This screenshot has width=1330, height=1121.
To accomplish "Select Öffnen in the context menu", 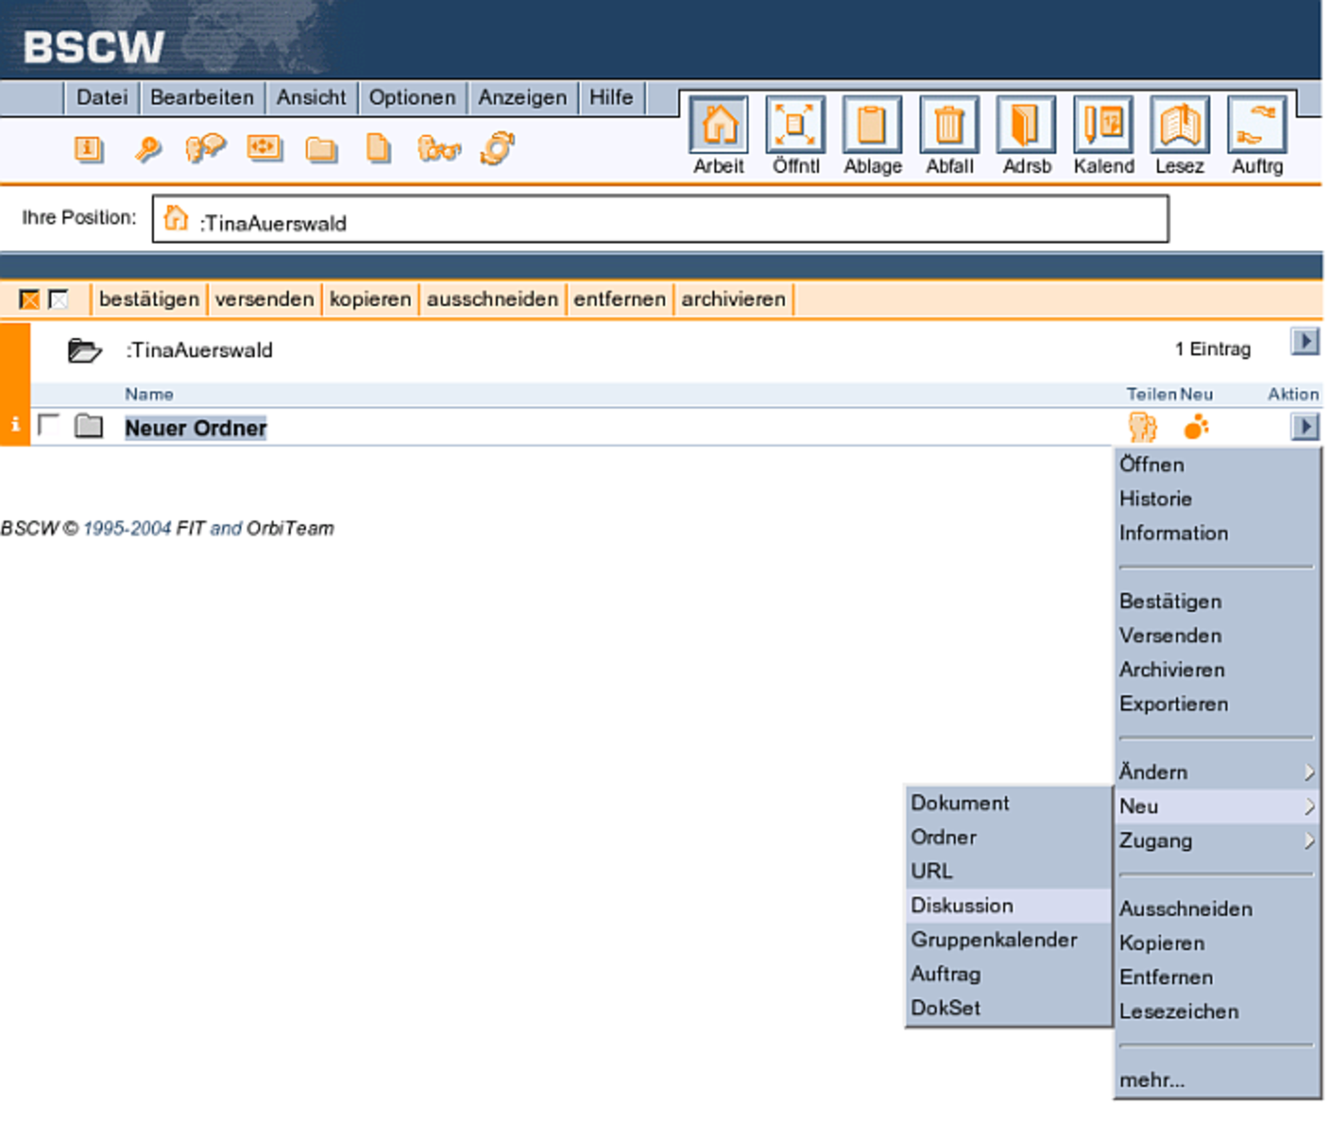I will (x=1217, y=464).
